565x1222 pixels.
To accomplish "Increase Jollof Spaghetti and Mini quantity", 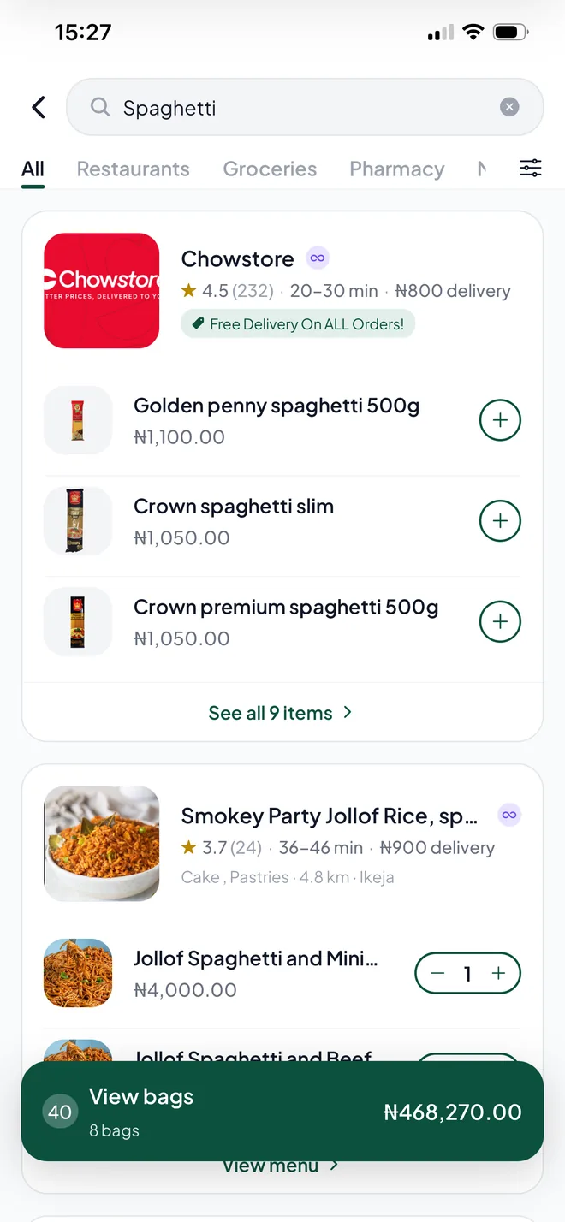I will [498, 974].
